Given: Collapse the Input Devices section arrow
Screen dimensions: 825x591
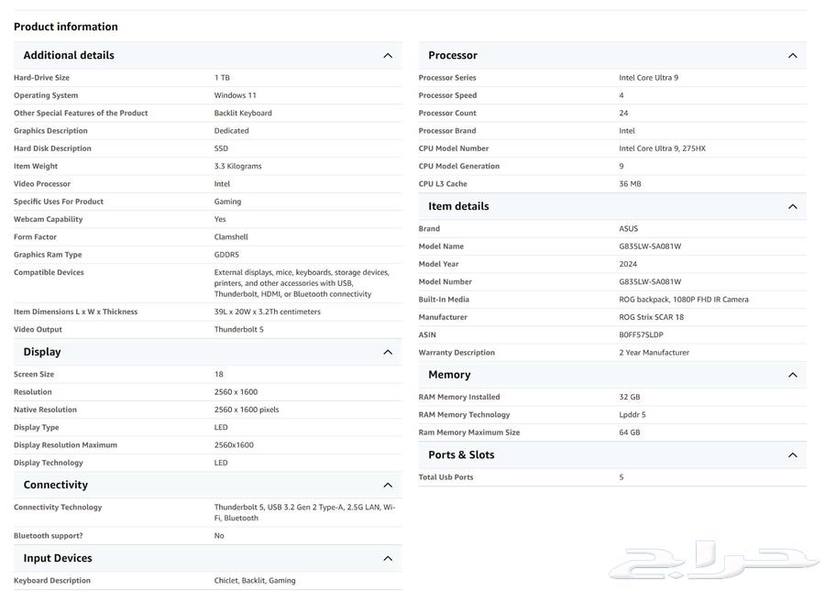Looking at the screenshot, I should coord(388,559).
